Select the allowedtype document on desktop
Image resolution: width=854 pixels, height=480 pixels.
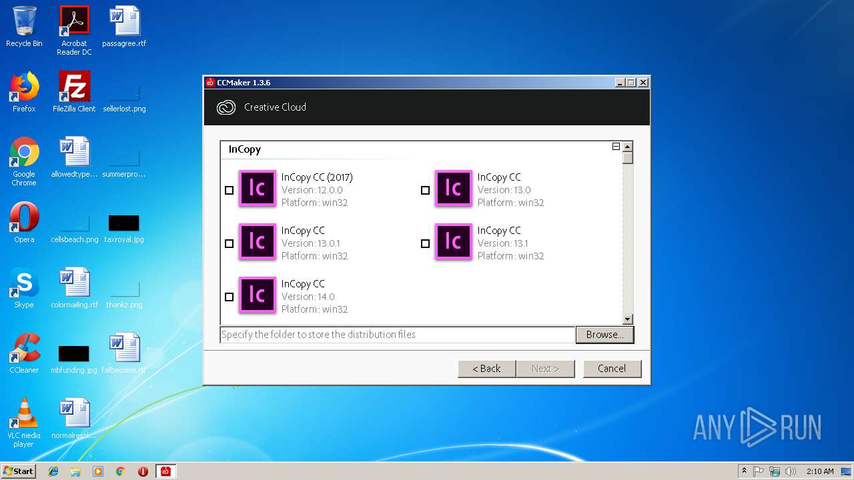tap(74, 157)
